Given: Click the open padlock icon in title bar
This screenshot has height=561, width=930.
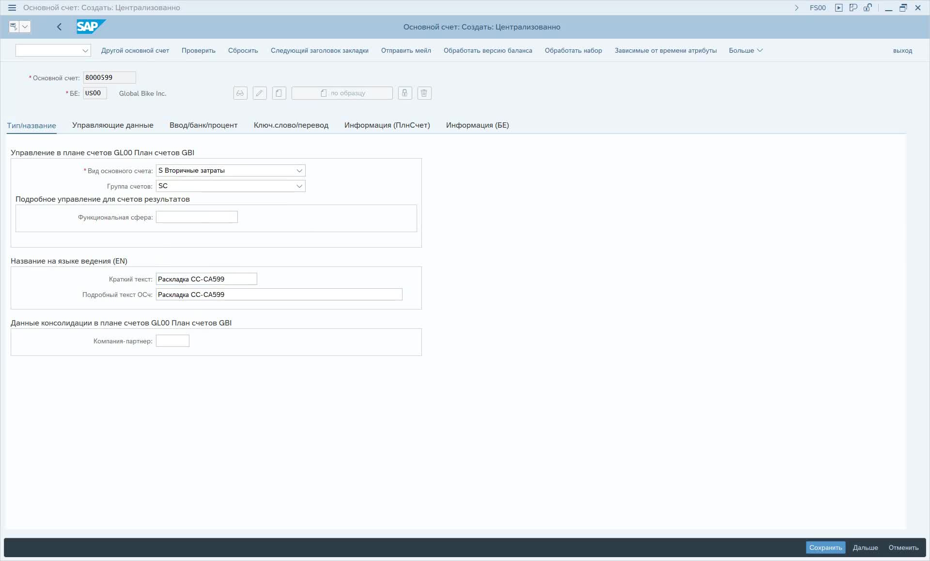Looking at the screenshot, I should coord(868,8).
